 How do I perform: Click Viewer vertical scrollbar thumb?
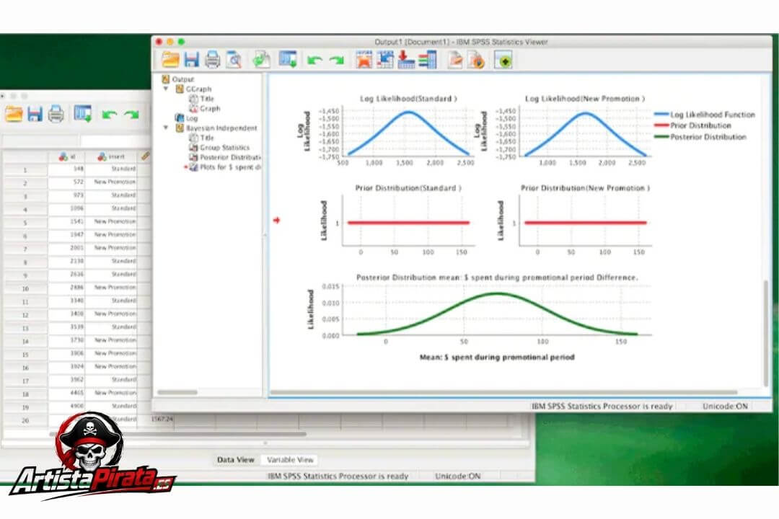[x=766, y=333]
